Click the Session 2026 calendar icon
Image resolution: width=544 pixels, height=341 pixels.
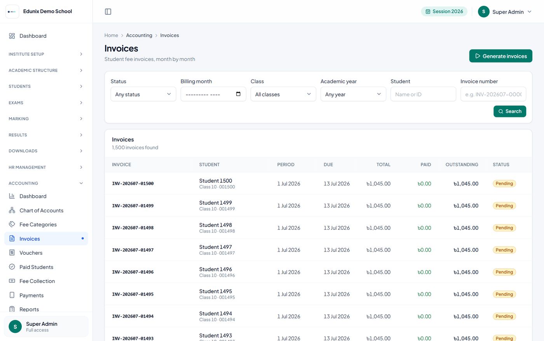tap(428, 12)
